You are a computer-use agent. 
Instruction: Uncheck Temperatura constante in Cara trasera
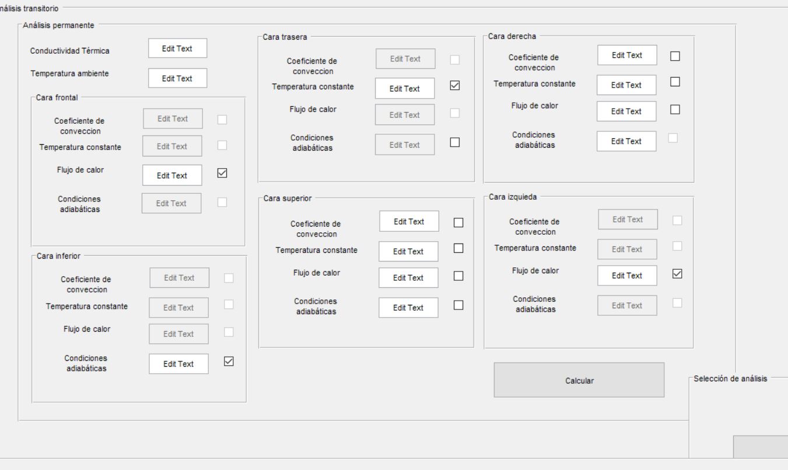[x=455, y=86]
